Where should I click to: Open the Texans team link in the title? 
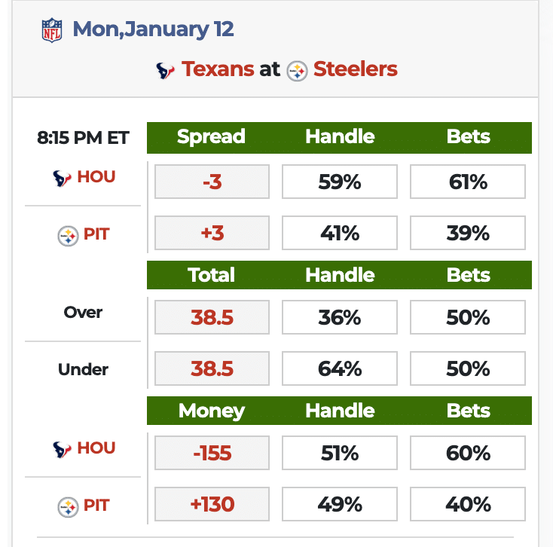(x=218, y=69)
